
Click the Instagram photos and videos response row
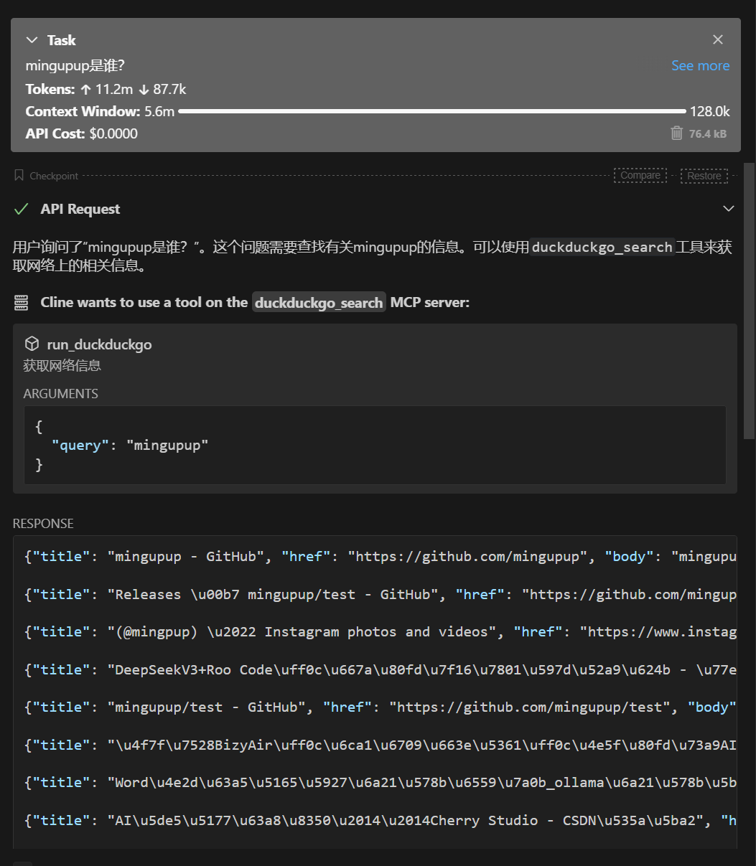click(381, 632)
